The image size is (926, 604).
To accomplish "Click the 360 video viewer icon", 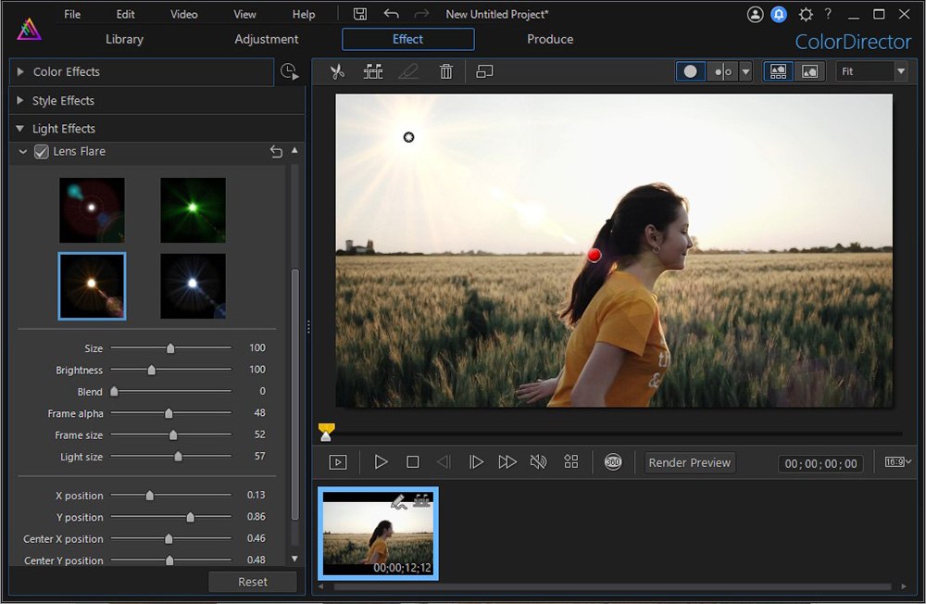I will pyautogui.click(x=613, y=461).
